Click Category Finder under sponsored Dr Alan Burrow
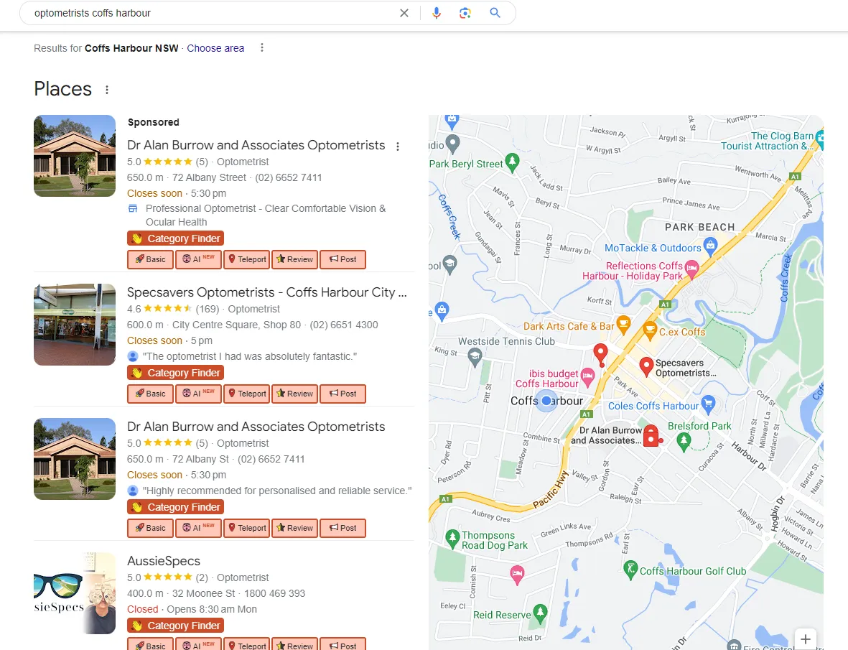Viewport: 848px width, 650px height. point(176,238)
